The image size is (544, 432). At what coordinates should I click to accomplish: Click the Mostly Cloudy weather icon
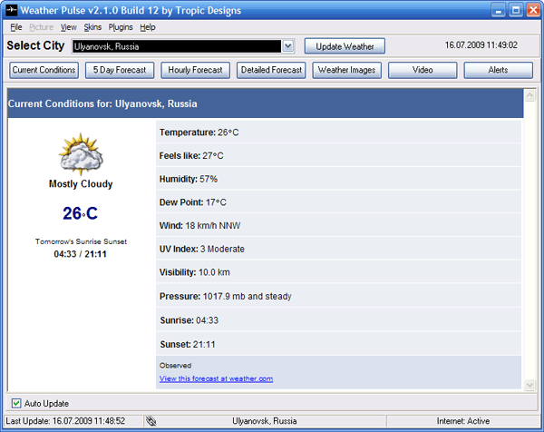click(81, 154)
